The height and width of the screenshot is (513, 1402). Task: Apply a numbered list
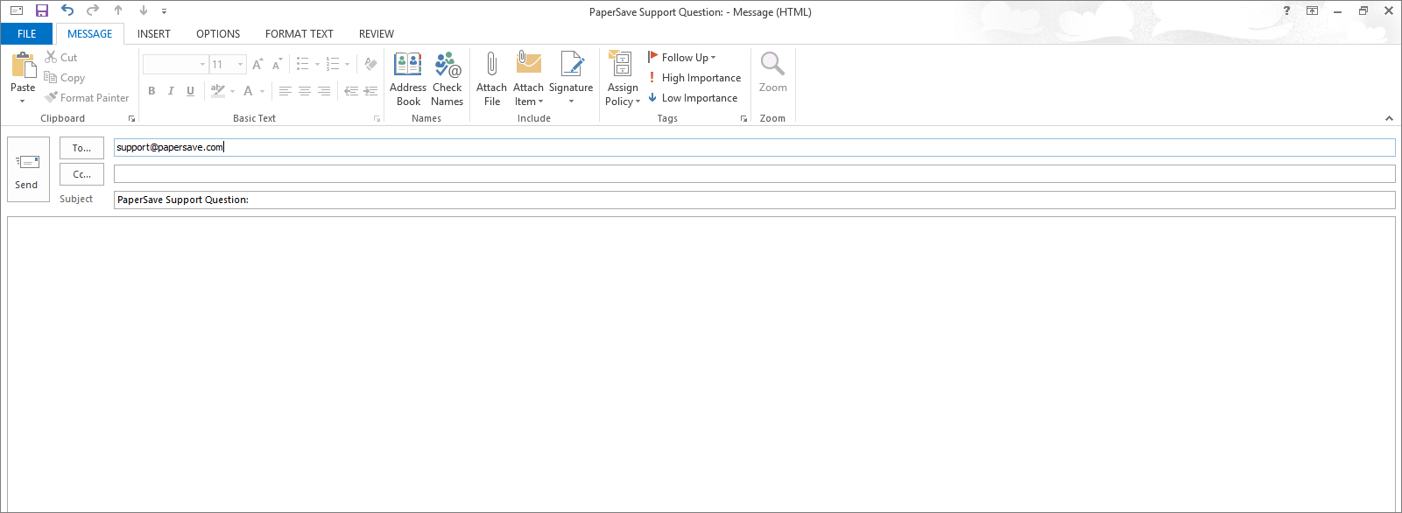[332, 64]
